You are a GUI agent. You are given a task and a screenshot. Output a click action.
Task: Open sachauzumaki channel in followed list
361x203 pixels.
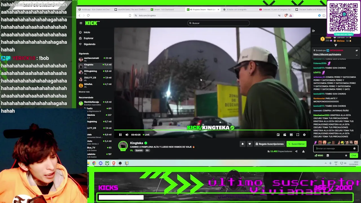pos(95,59)
